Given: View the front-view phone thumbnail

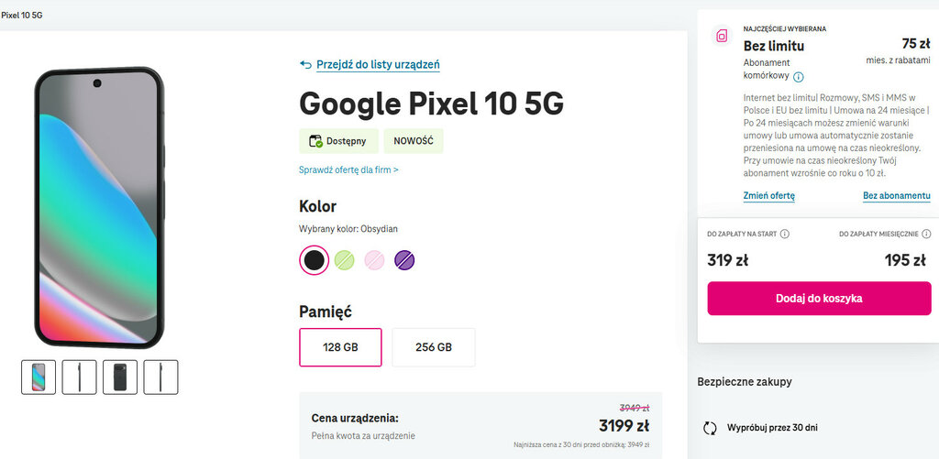Looking at the screenshot, I should [x=39, y=377].
